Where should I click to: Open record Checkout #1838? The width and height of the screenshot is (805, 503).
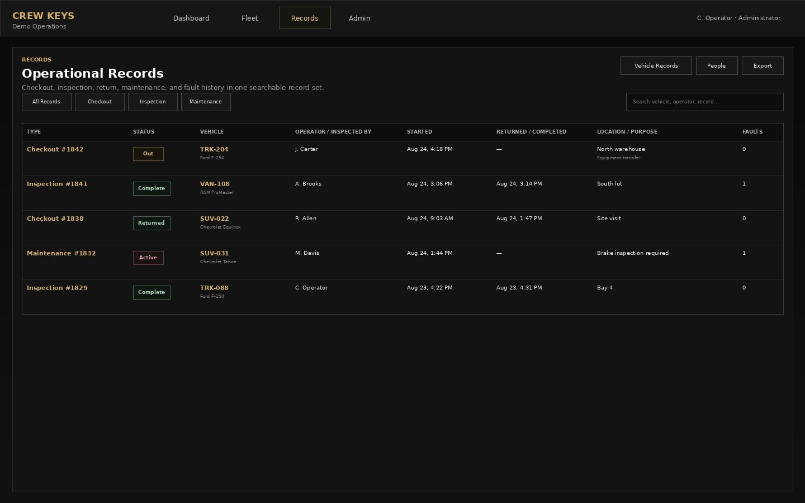pos(55,219)
